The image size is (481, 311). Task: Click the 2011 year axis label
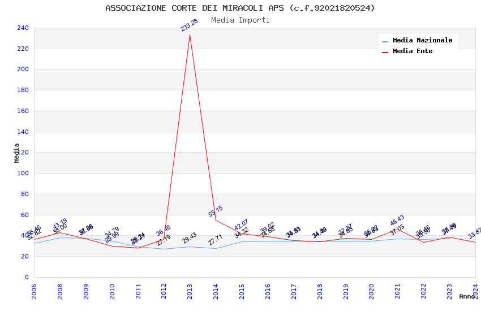138,291
